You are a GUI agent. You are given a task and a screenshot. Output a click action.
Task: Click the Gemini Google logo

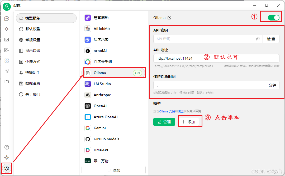[x=88, y=128]
